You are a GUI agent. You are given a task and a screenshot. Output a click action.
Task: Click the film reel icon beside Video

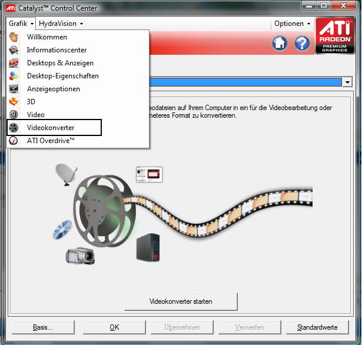point(14,115)
